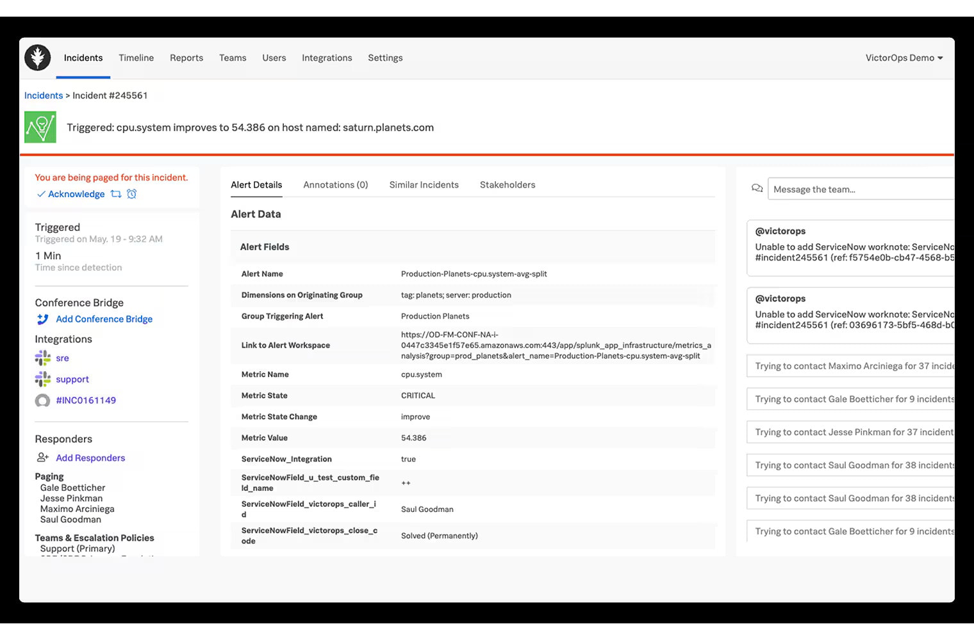
Task: Toggle the Acknowledge checkmark for this incident
Action: (41, 194)
